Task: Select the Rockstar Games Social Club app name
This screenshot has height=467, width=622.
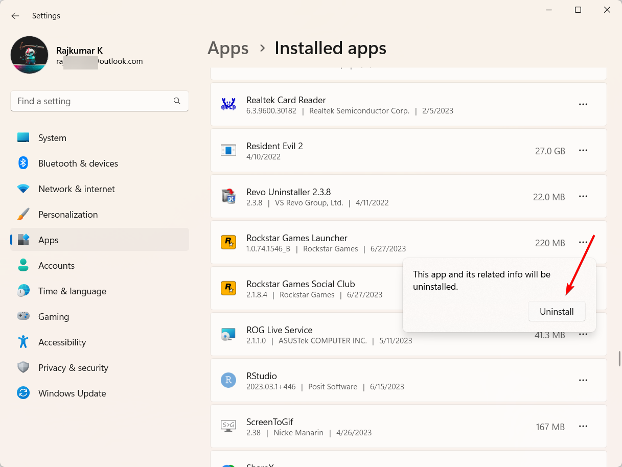Action: 301,284
